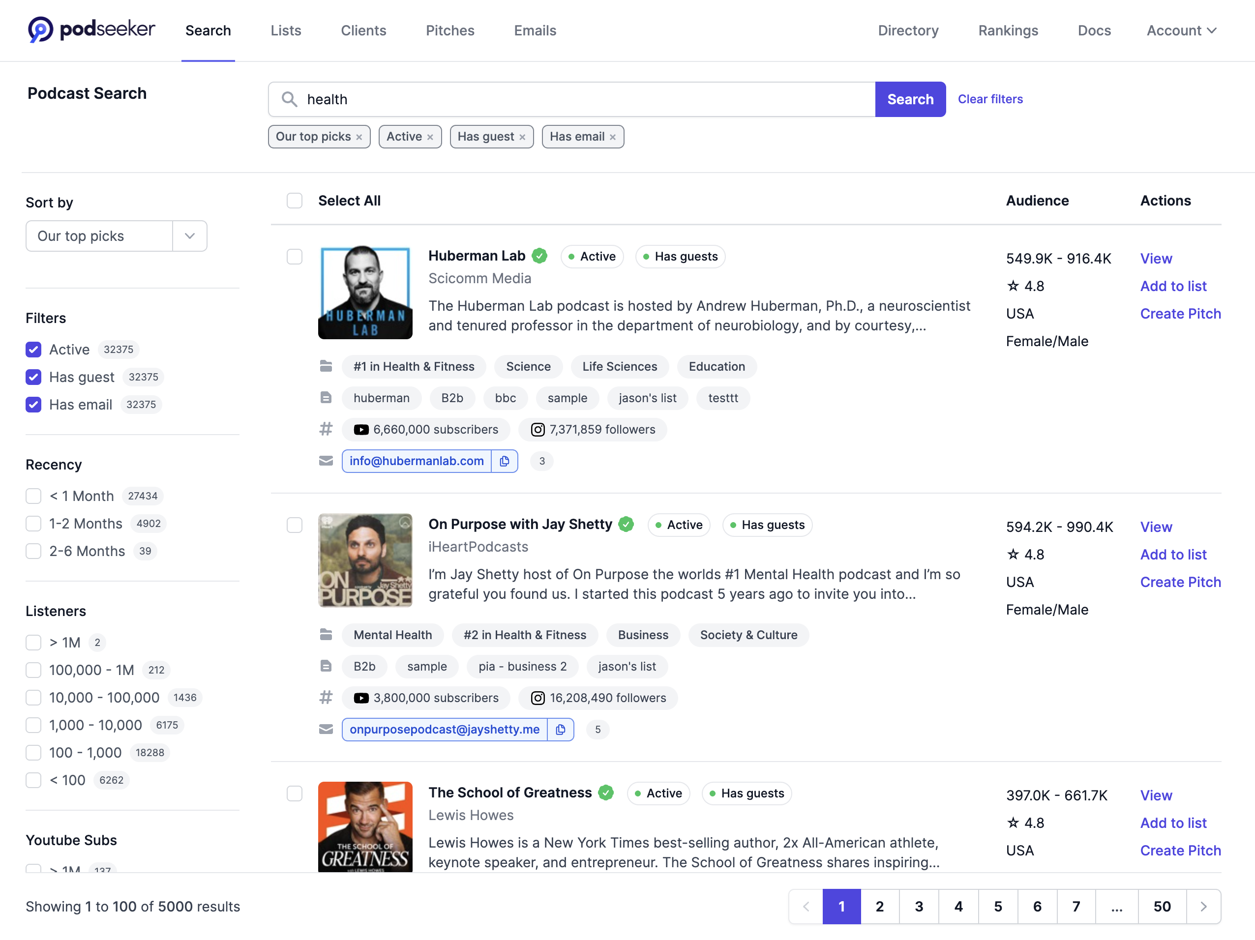The width and height of the screenshot is (1255, 940).
Task: Copy the info@hubermanlab.com email address
Action: pos(505,461)
